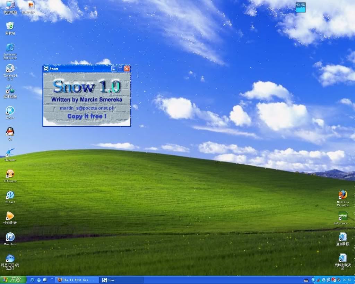Select TheWorld 2.3 browser desktop icon
Viewport: 355px width, 284px height.
(10, 72)
